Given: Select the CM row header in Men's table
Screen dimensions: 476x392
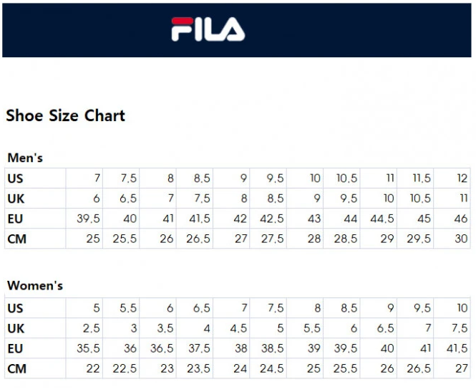Looking at the screenshot, I should (16, 239).
